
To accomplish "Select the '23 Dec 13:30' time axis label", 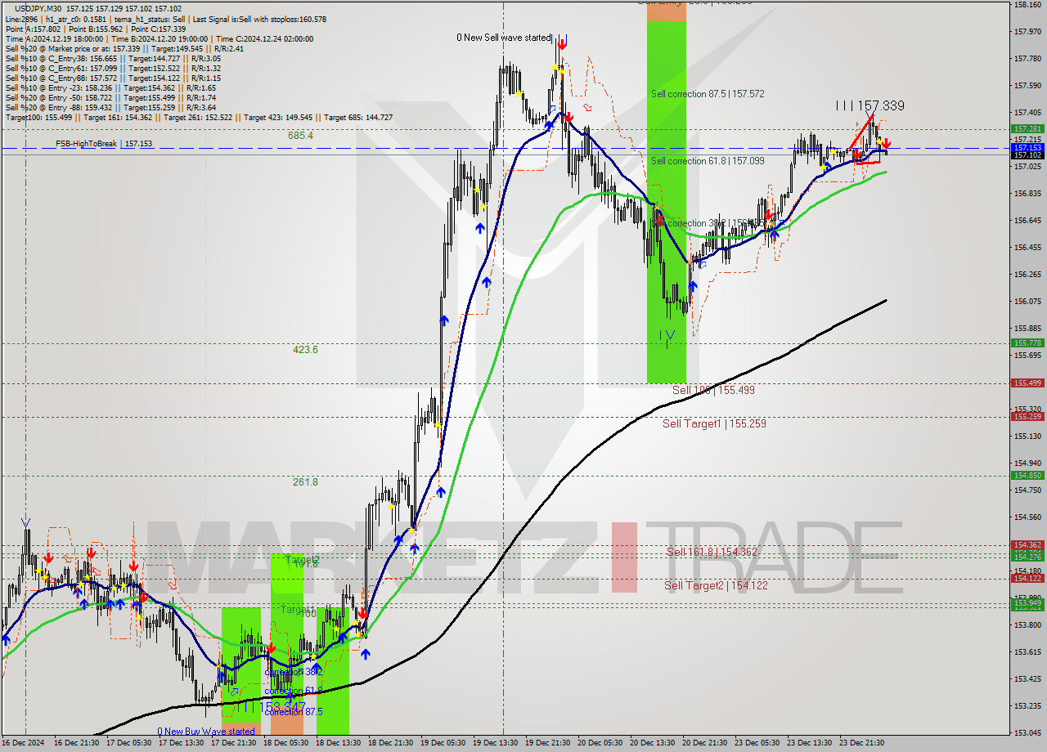I will click(811, 744).
